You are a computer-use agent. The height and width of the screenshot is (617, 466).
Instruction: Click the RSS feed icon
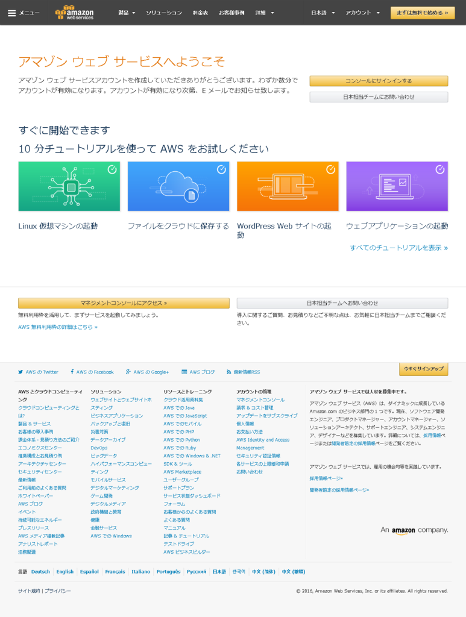(x=228, y=372)
